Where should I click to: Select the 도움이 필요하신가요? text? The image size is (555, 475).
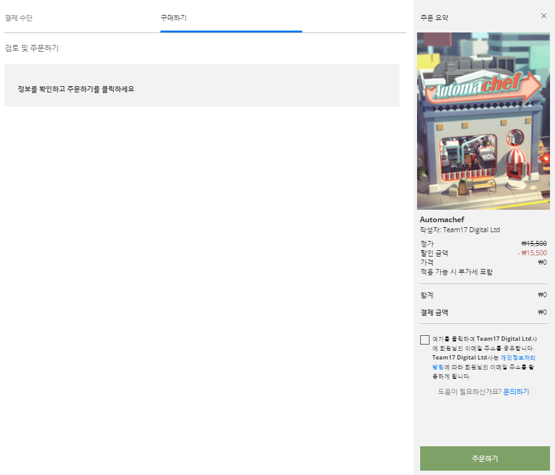tap(469, 392)
